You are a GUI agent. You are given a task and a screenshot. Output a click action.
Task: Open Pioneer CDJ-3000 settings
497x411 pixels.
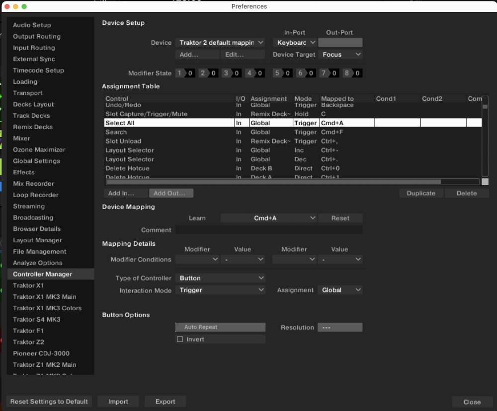click(41, 353)
